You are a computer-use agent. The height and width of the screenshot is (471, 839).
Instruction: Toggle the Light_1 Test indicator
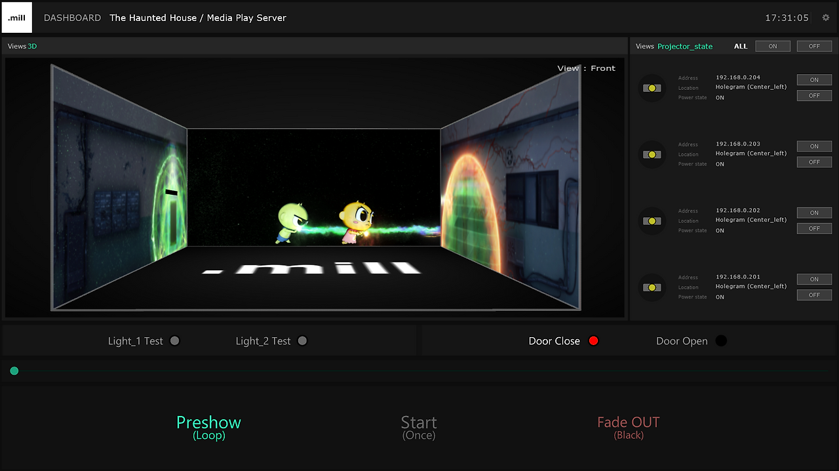click(x=174, y=340)
